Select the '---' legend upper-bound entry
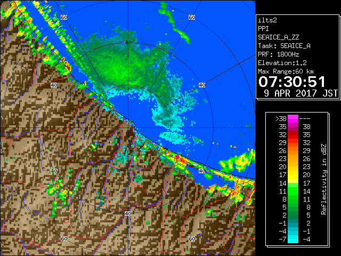 click(x=305, y=118)
